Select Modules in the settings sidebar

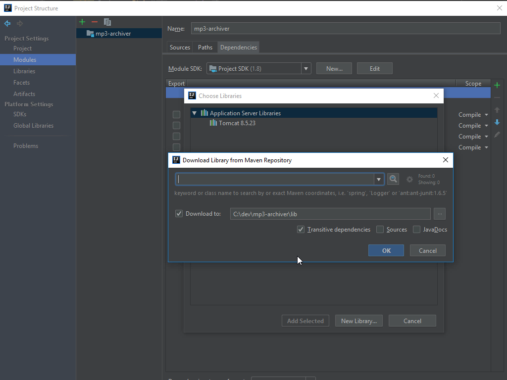tap(38, 60)
